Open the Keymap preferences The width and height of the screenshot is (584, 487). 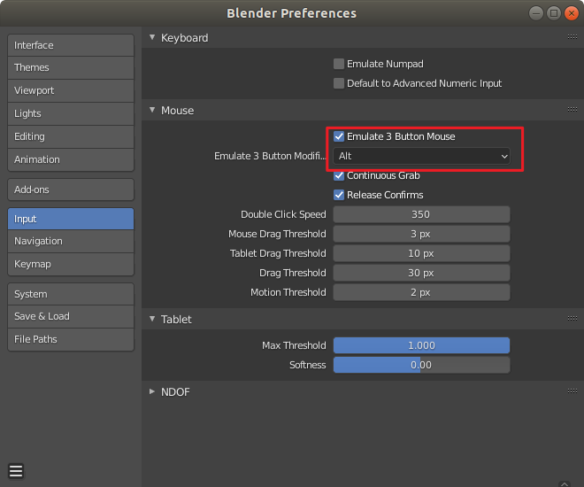71,265
